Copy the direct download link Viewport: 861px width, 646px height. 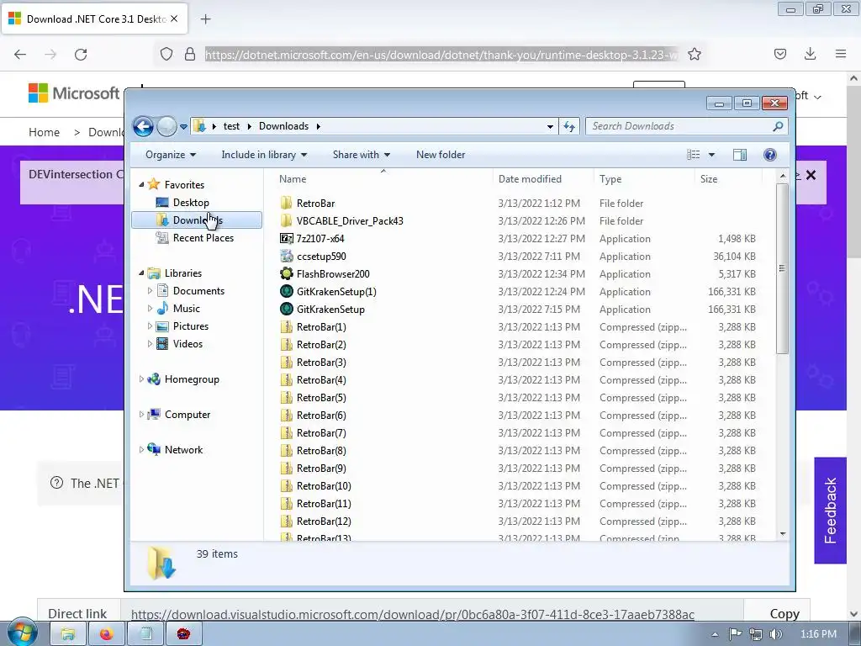[784, 613]
